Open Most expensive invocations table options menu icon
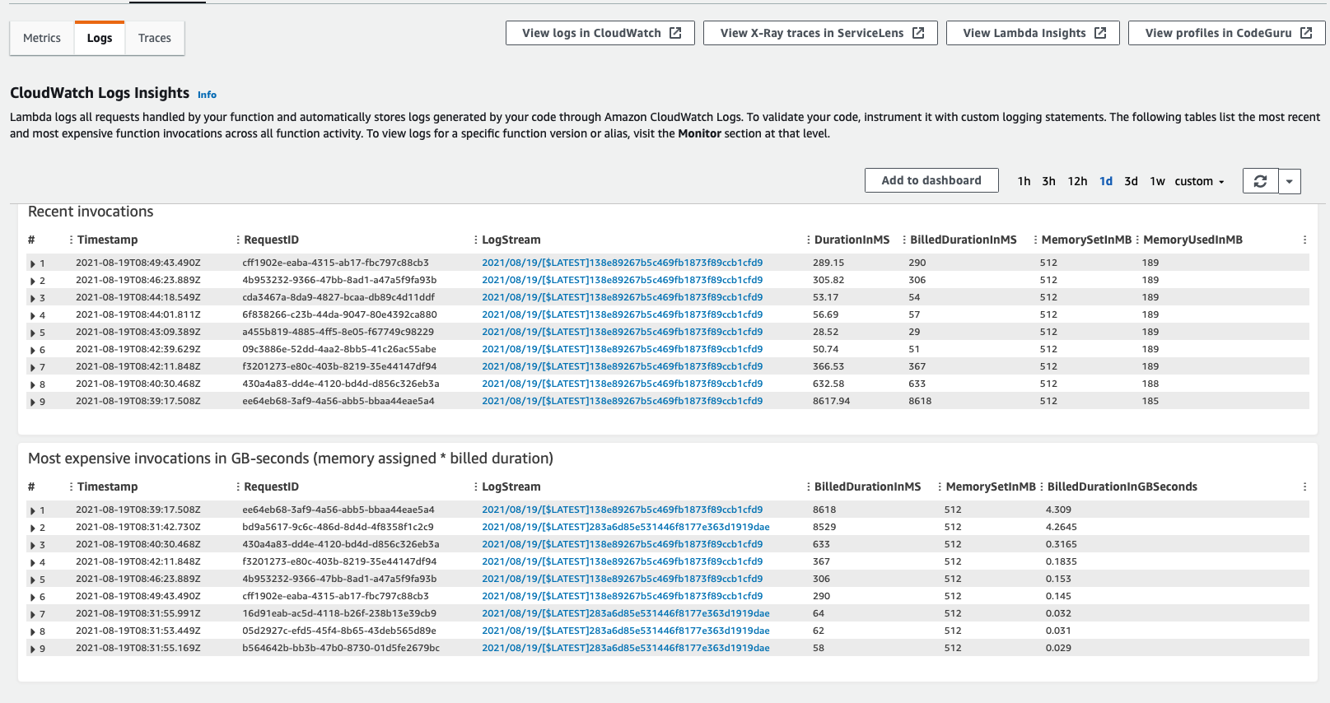This screenshot has width=1330, height=703. pyautogui.click(x=1304, y=487)
